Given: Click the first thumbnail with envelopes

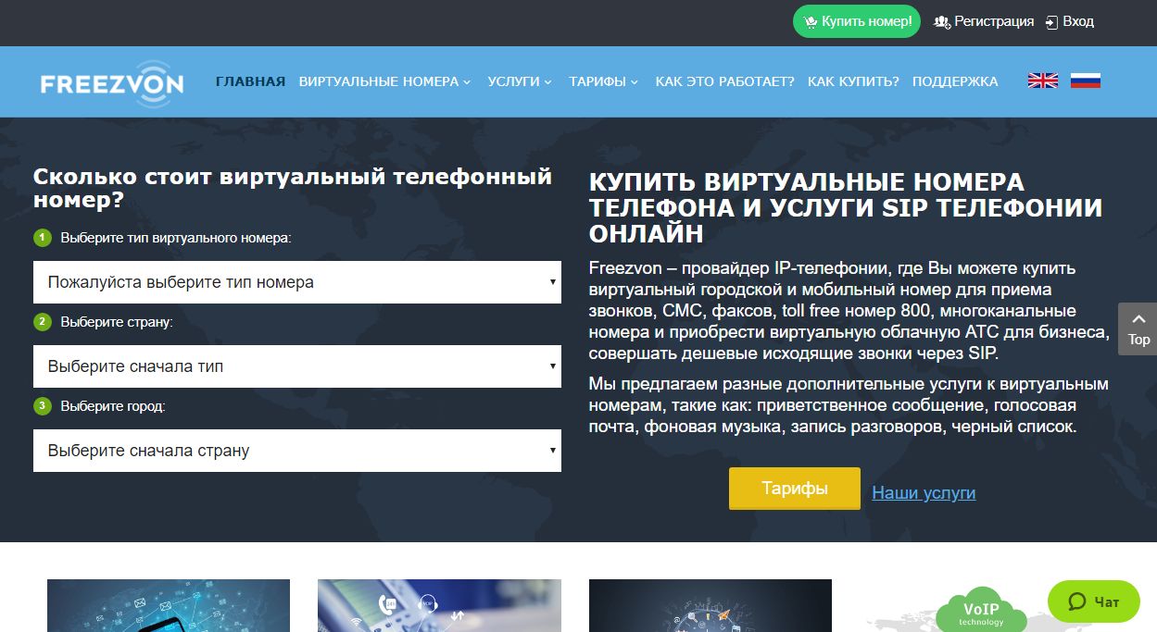Looking at the screenshot, I should 169,606.
